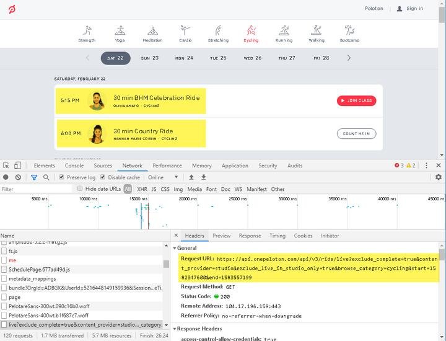This screenshot has height=341, width=446.
Task: Open the Timing tab of request details
Action: click(278, 236)
